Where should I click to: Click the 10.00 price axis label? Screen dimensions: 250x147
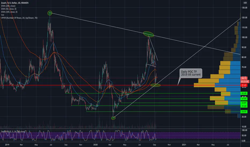click(244, 127)
